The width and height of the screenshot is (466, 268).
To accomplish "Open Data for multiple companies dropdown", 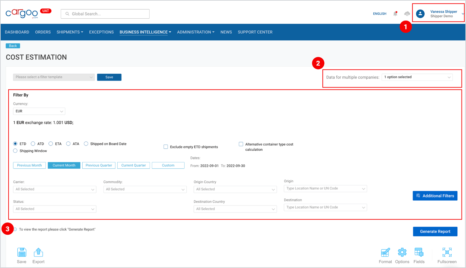I will [x=417, y=77].
